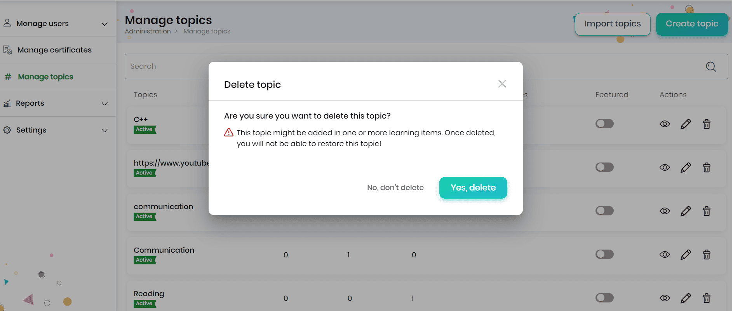The width and height of the screenshot is (733, 311).
Task: Edit the lowercase communication topic with pencil icon
Action: pos(686,211)
